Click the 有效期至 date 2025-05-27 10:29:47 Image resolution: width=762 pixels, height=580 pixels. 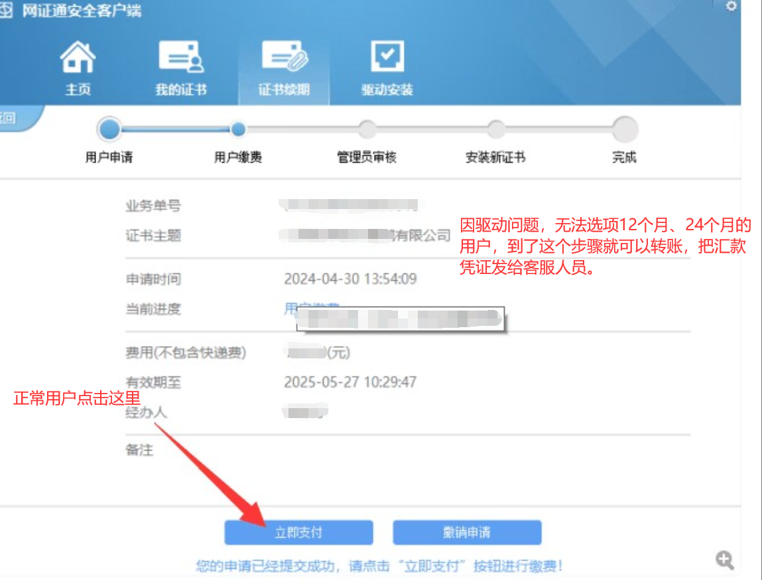[350, 382]
